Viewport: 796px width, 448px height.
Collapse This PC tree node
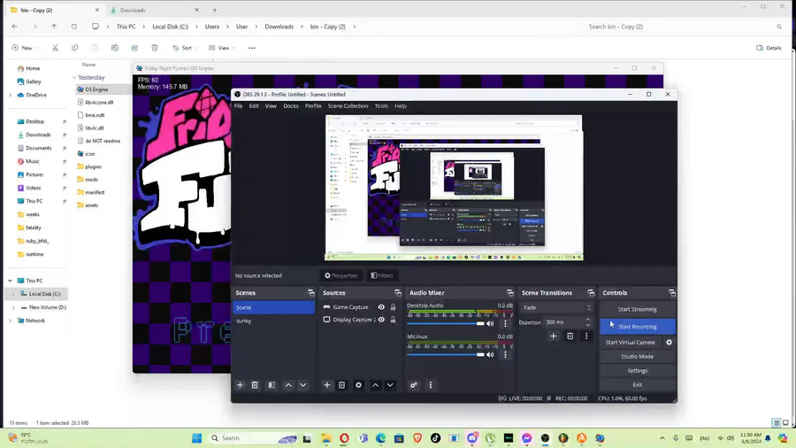(x=10, y=281)
